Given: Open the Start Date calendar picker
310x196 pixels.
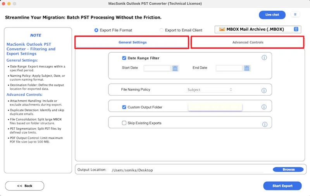Looking at the screenshot, I should click(175, 68).
